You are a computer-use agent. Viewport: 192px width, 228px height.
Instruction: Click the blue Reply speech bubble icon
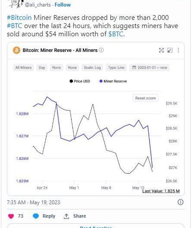click(36, 216)
